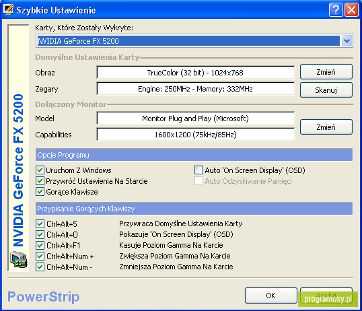Screen dimensions: 362x311
Task: Click the Obraz label
Action: click(45, 73)
